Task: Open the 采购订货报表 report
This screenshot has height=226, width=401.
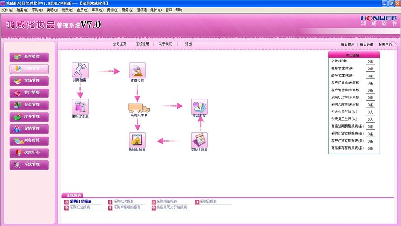Action: click(81, 201)
